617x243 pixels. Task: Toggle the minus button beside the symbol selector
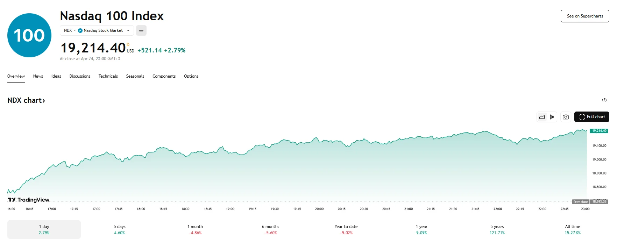tap(141, 30)
